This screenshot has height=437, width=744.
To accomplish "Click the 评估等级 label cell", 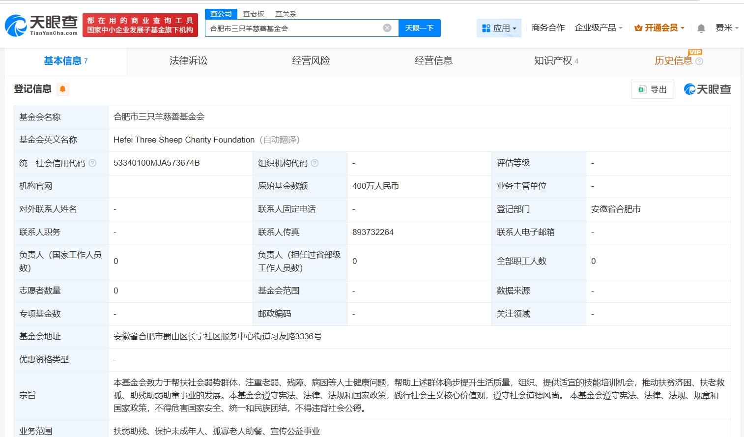I will (x=539, y=163).
